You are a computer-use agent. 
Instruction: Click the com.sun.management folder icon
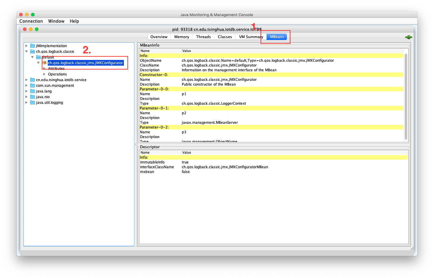[x=33, y=86]
